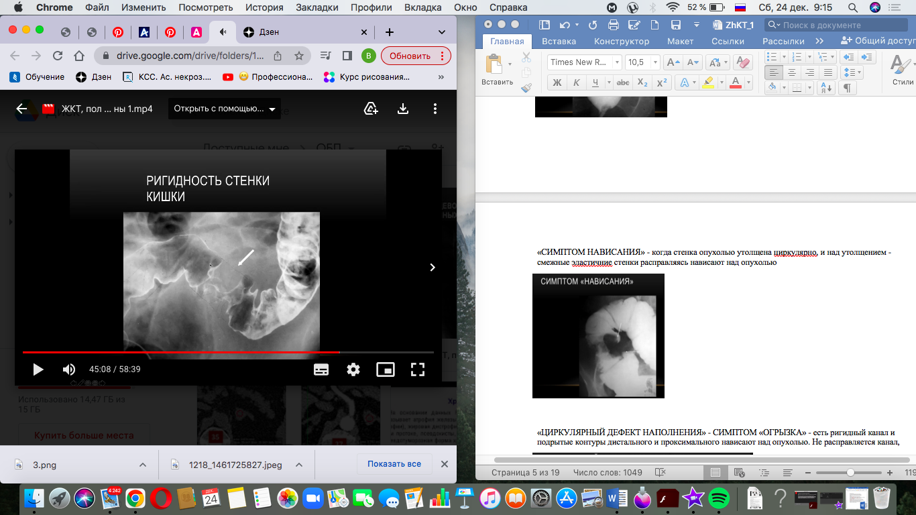This screenshot has height=515, width=916.
Task: Open the Обучение bookmark
Action: coord(37,77)
